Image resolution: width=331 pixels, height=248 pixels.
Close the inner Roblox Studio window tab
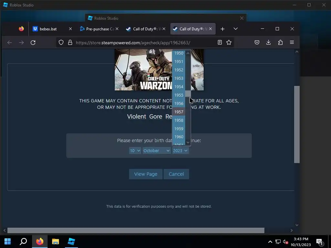pyautogui.click(x=242, y=18)
